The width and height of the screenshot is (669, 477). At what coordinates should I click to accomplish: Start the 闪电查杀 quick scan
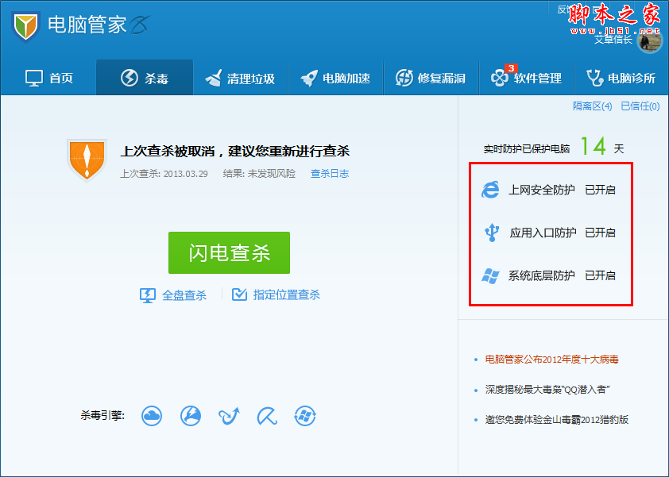(229, 252)
